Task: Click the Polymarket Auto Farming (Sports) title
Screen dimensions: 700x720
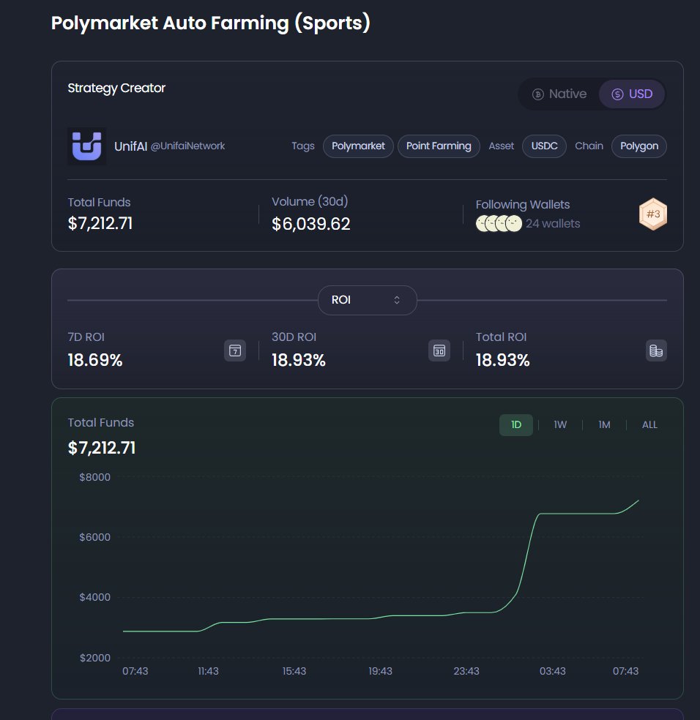Action: 210,23
